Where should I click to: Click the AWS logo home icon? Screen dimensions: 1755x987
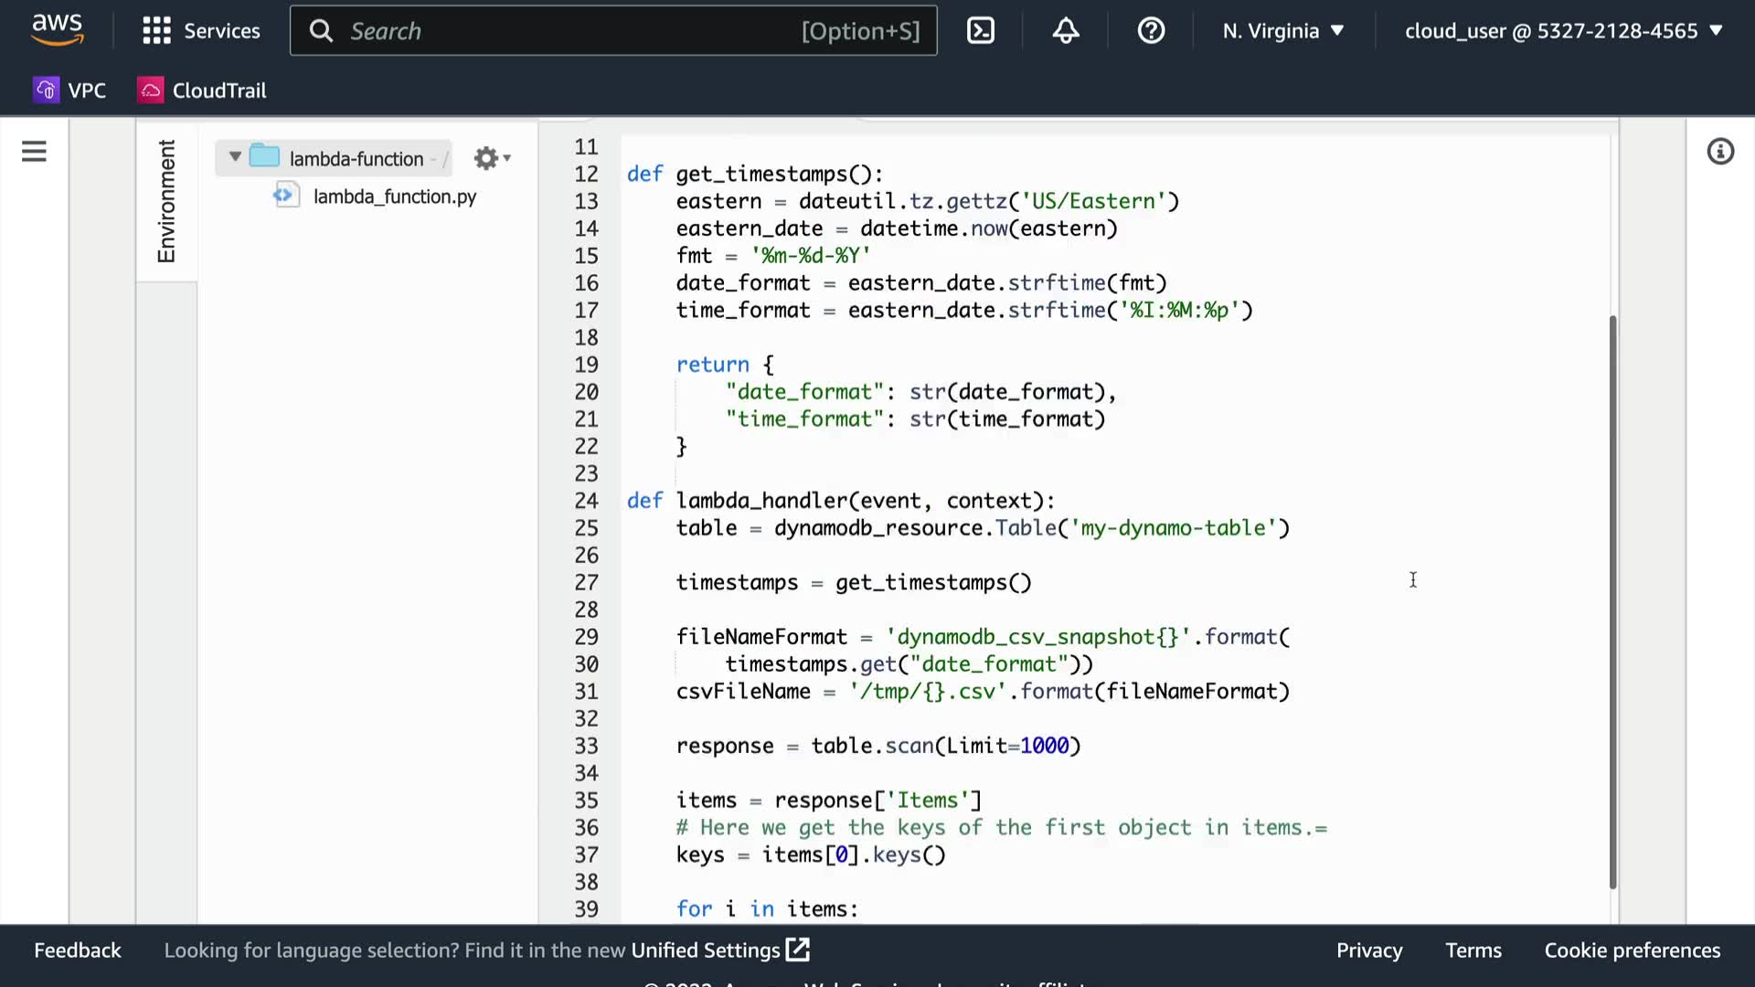point(57,29)
